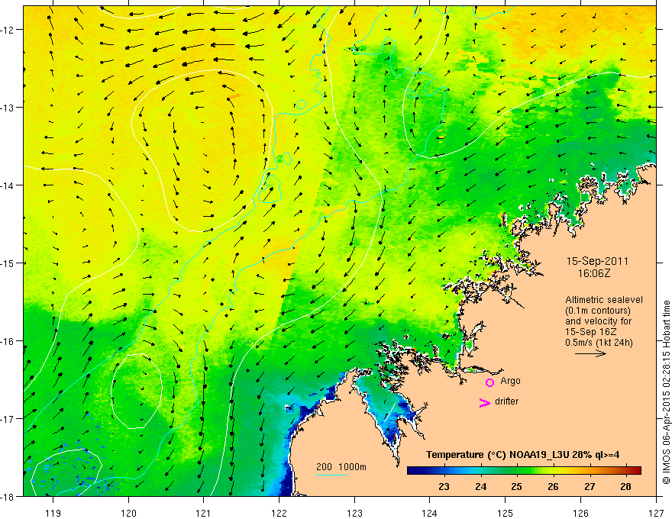Click the colorbar tick label '26'

coord(554,486)
